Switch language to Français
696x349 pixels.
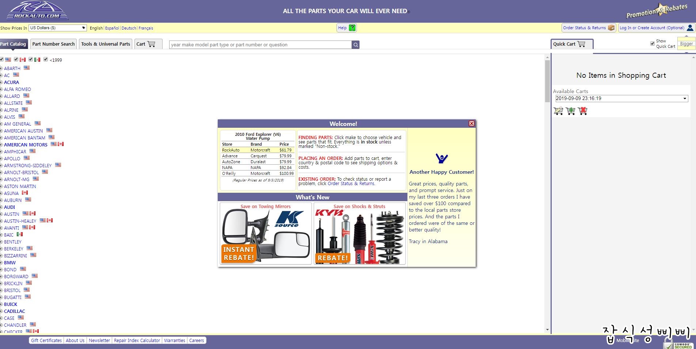[x=146, y=28]
